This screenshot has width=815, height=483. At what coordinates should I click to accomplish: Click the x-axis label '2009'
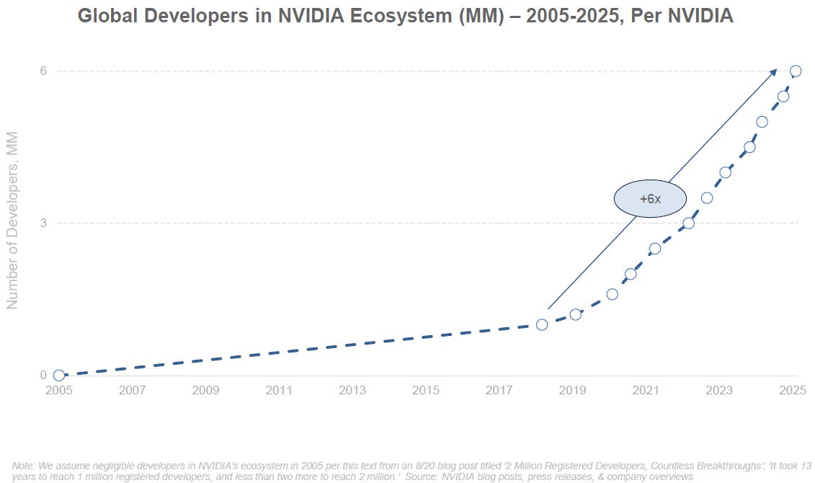[205, 390]
